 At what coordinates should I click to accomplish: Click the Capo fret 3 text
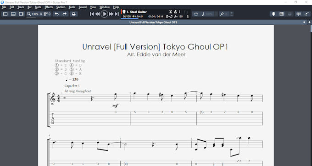pyautogui.click(x=72, y=86)
